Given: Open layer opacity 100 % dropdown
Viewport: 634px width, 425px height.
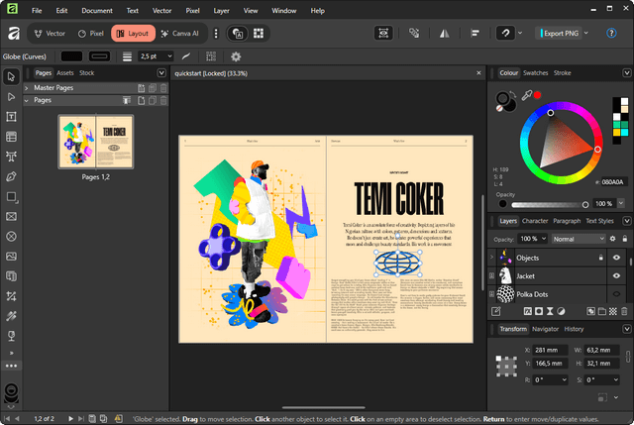Looking at the screenshot, I should click(544, 239).
